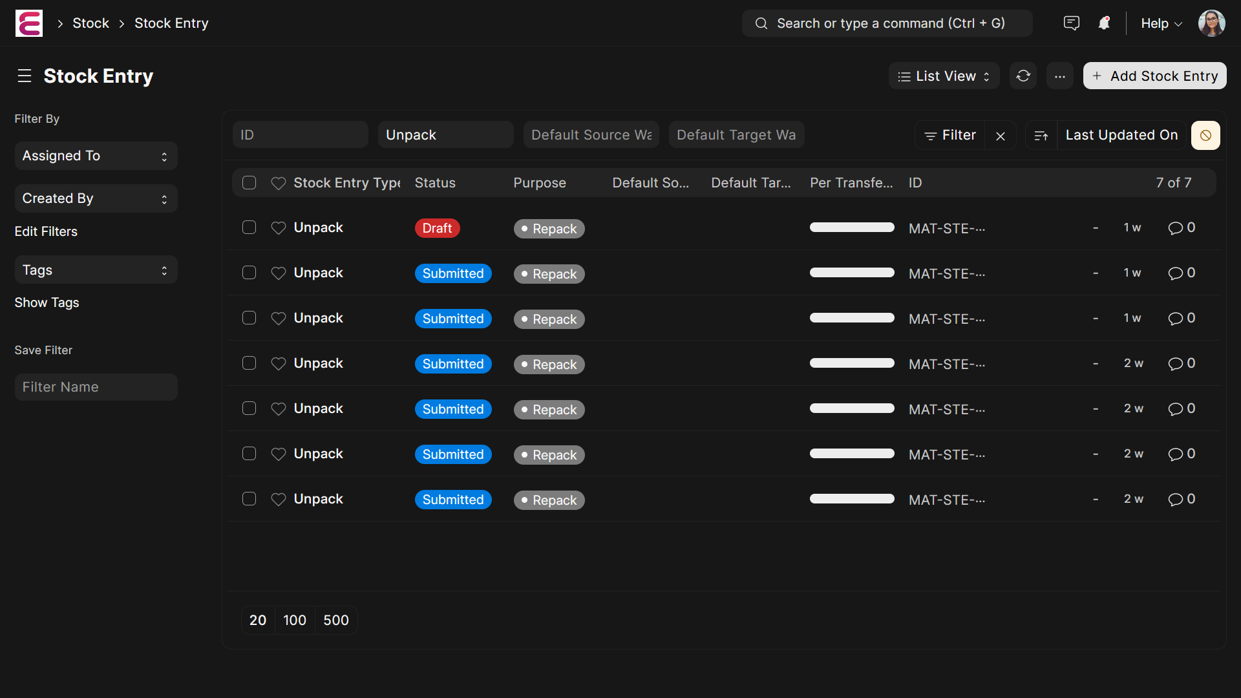Open the Help menu
Viewport: 1241px width, 698px height.
(1159, 23)
